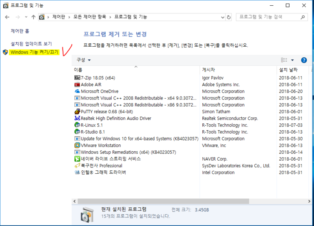The height and width of the screenshot is (226, 314).
Task: Open 설치된 업데이트 보기 link
Action: (x=31, y=43)
